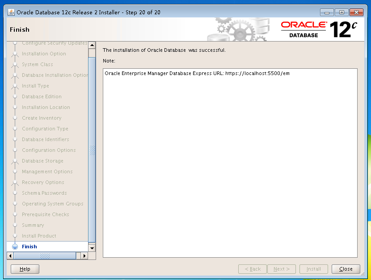Select Database Storage step

coord(42,161)
